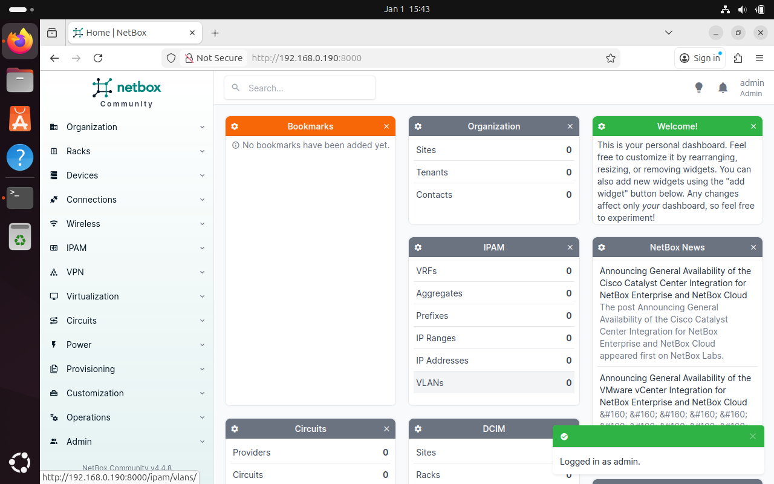Expand the IPAM sidebar menu
Image resolution: width=774 pixels, height=484 pixels.
pyautogui.click(x=127, y=248)
